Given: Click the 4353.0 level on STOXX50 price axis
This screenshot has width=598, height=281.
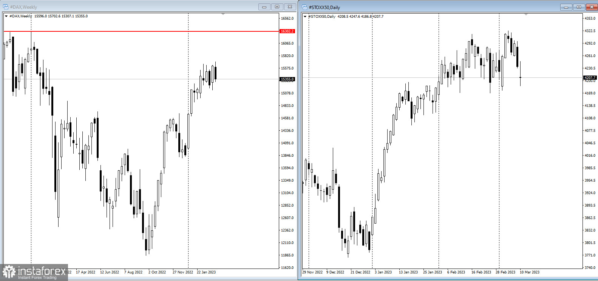Looking at the screenshot, I should point(590,19).
